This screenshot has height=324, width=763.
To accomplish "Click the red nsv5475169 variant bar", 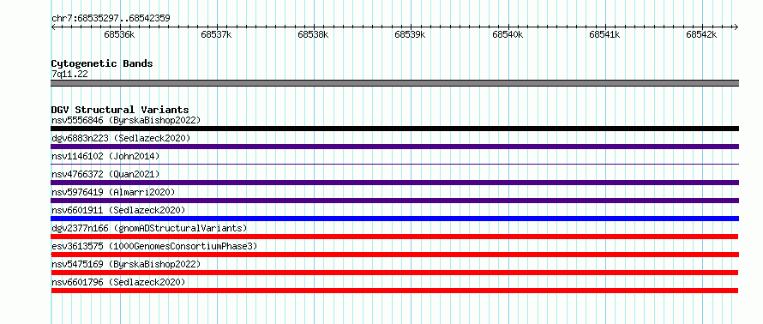I will (394, 273).
